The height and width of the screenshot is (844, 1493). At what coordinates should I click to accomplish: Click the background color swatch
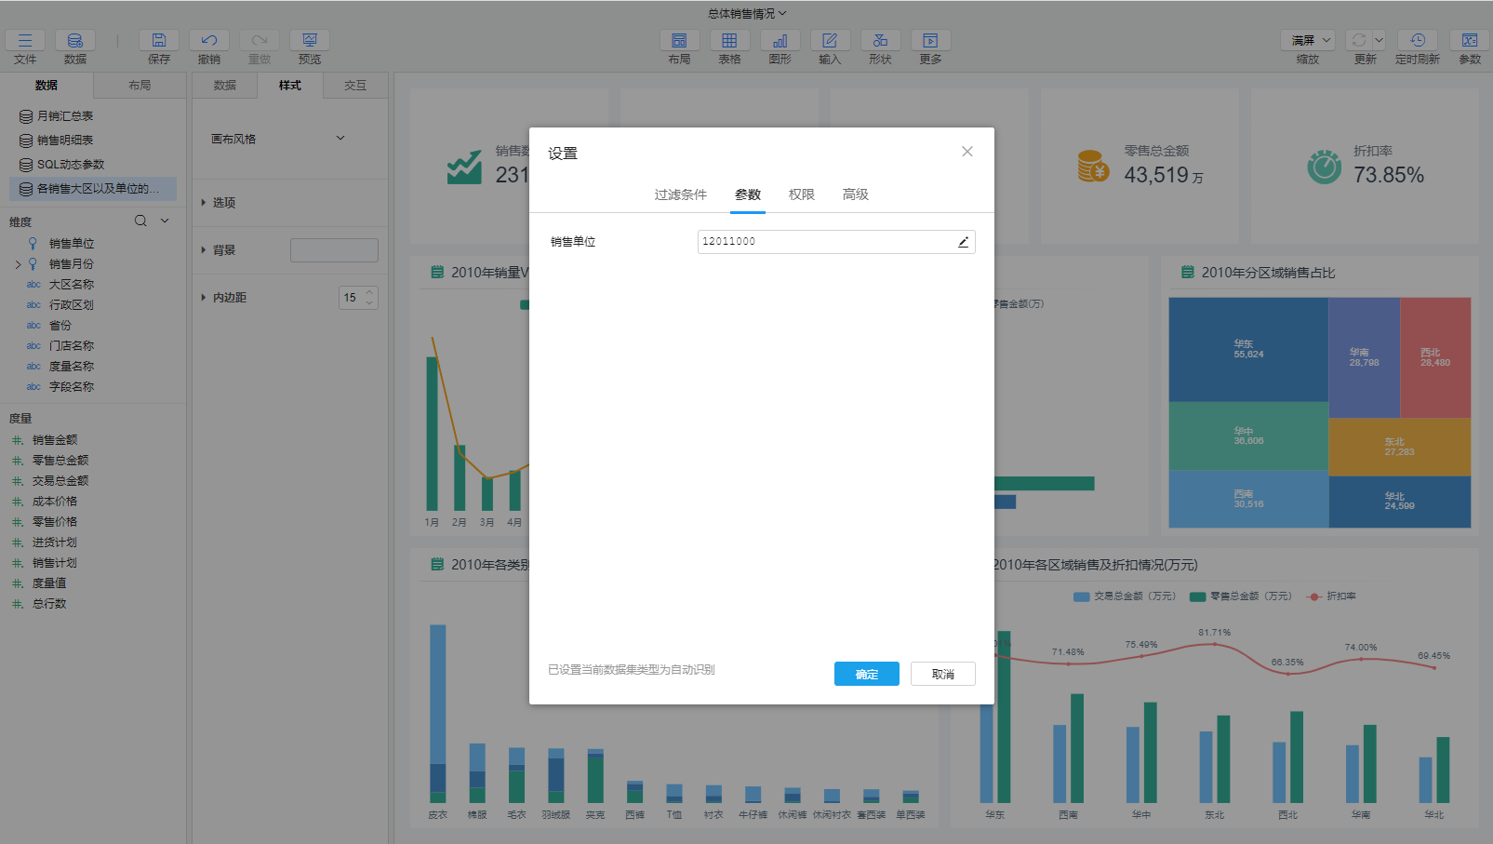tap(334, 250)
